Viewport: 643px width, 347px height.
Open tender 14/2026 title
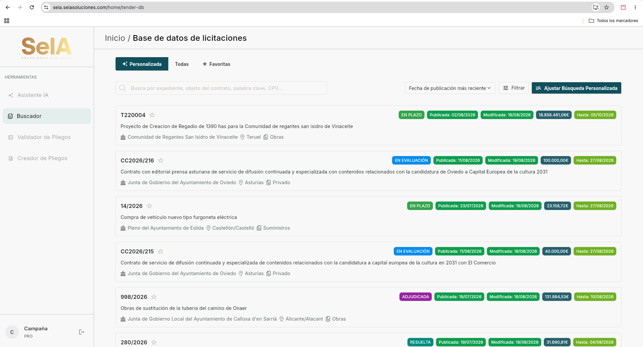coord(132,206)
